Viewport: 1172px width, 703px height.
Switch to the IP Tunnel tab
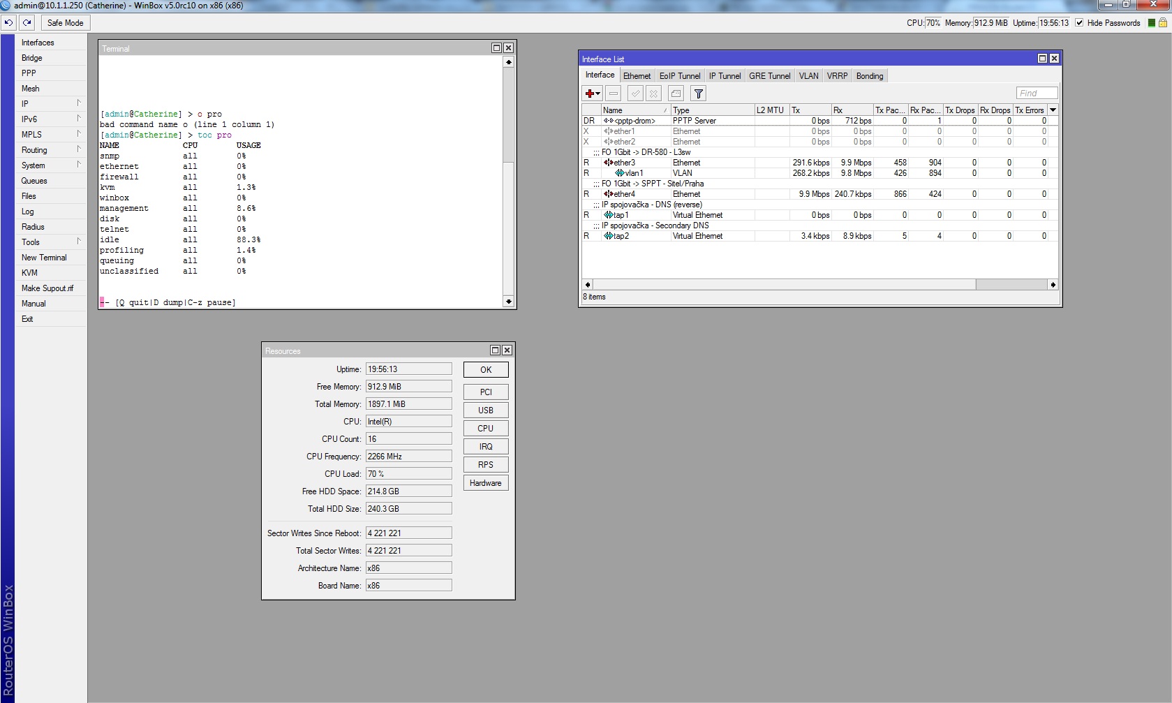coord(725,76)
